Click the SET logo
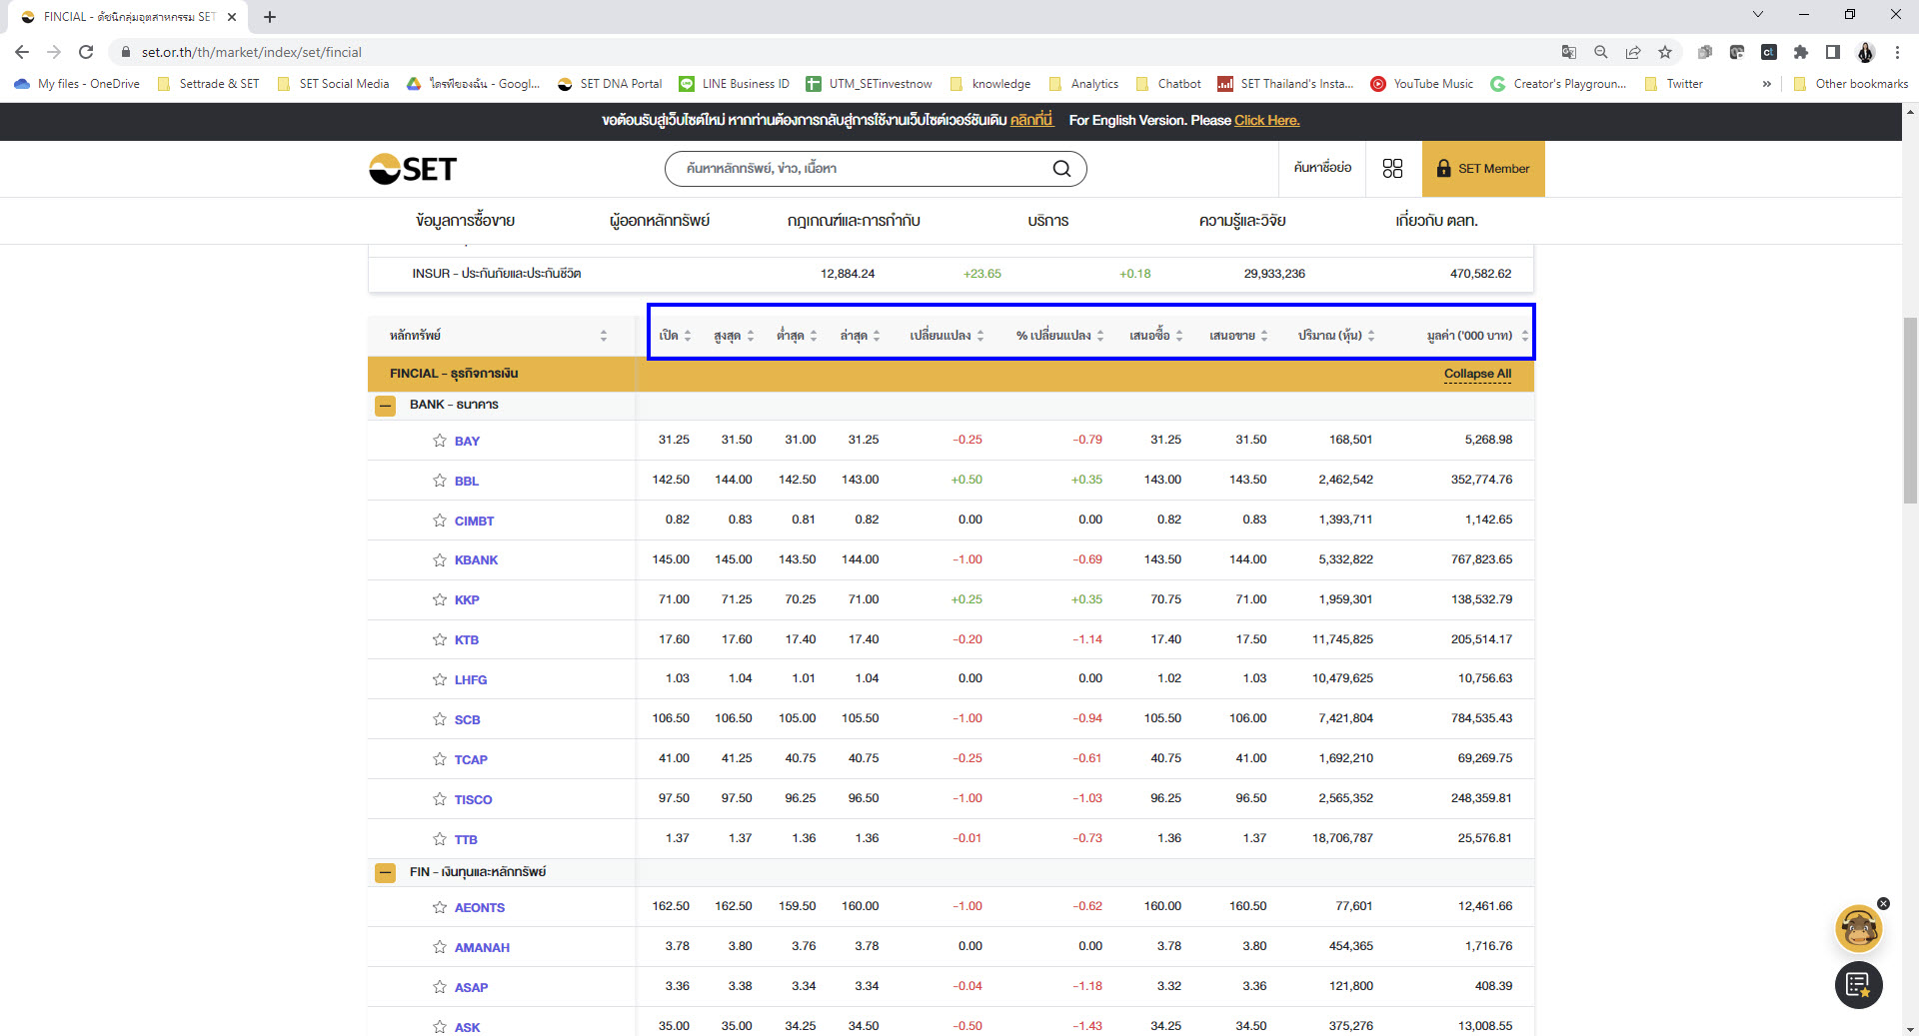The height and width of the screenshot is (1036, 1919). point(413,169)
